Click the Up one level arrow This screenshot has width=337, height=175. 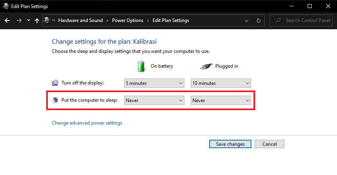click(x=37, y=20)
